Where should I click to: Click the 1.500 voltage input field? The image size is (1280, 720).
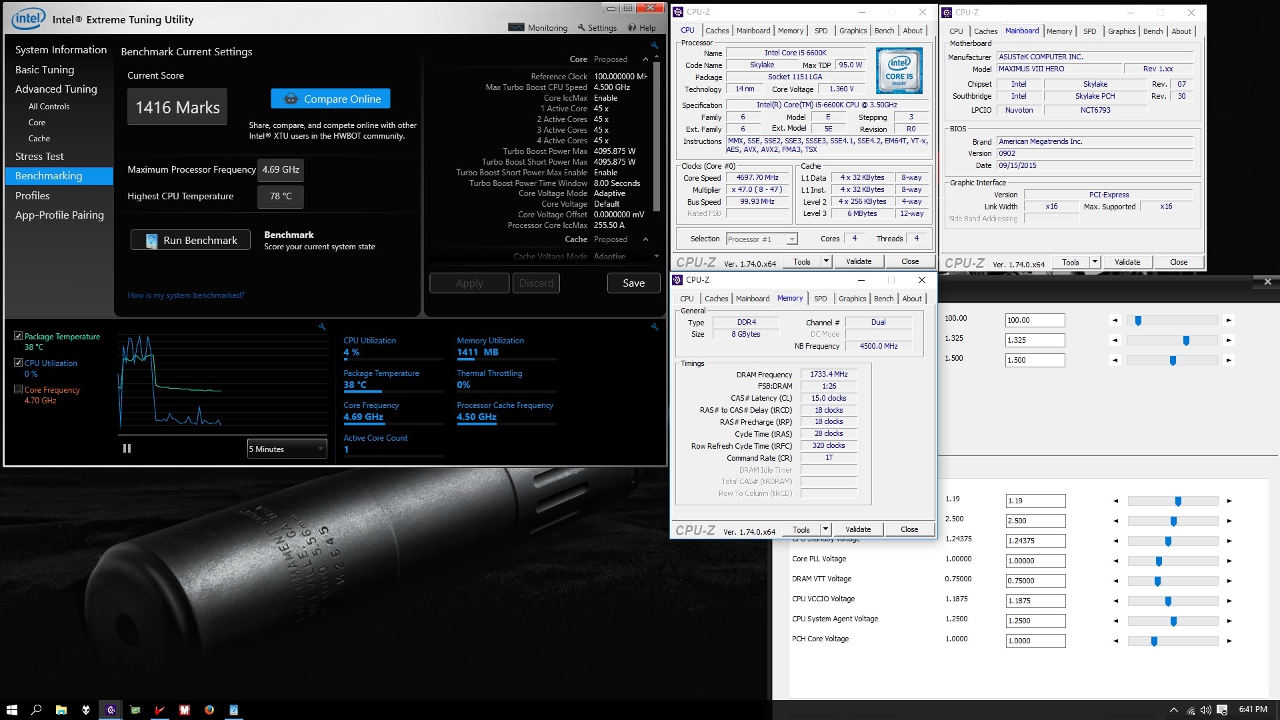tap(1035, 360)
